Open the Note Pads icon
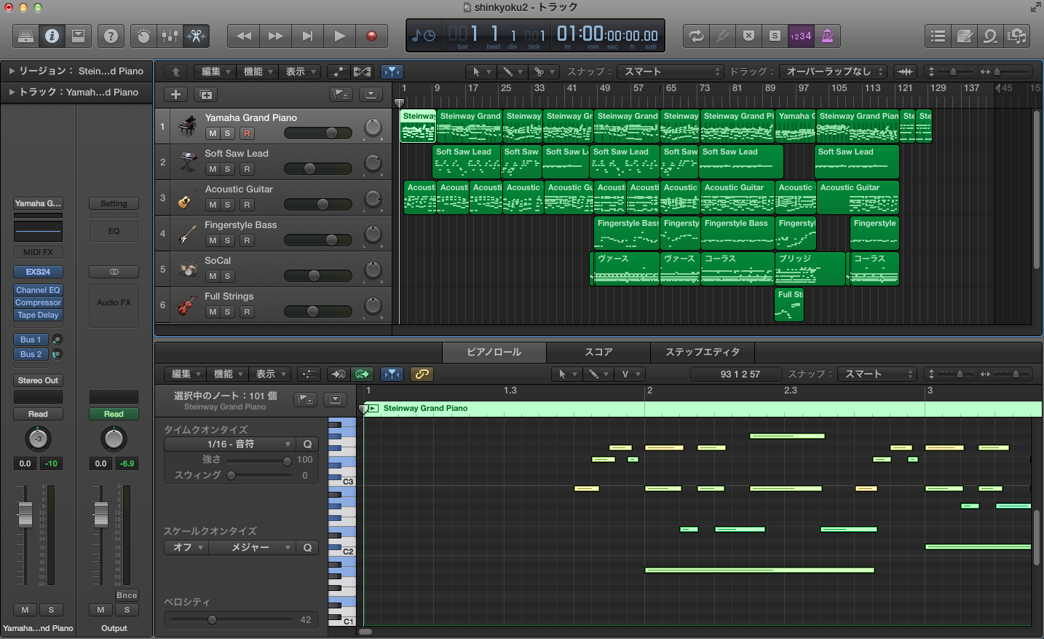The width and height of the screenshot is (1044, 639). [965, 36]
